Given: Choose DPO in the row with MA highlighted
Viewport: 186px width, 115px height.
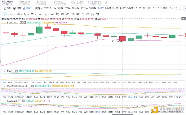Looking at the screenshot, I should 170,82.
